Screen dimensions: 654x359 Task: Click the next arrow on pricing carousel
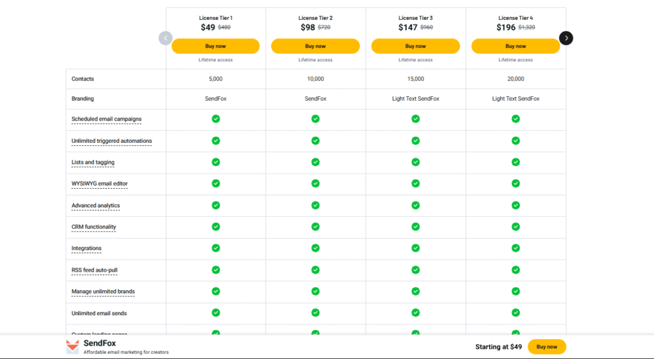pyautogui.click(x=566, y=38)
